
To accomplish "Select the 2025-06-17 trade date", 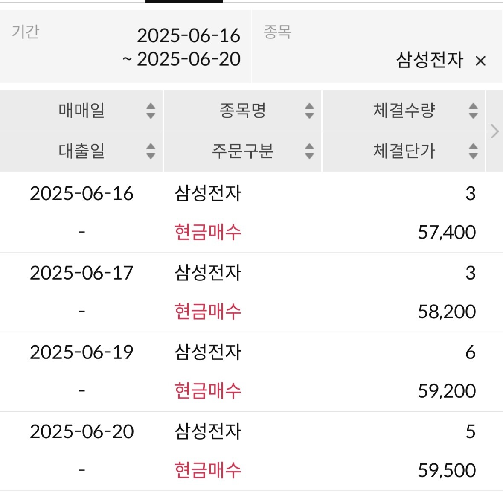I will 81,273.
